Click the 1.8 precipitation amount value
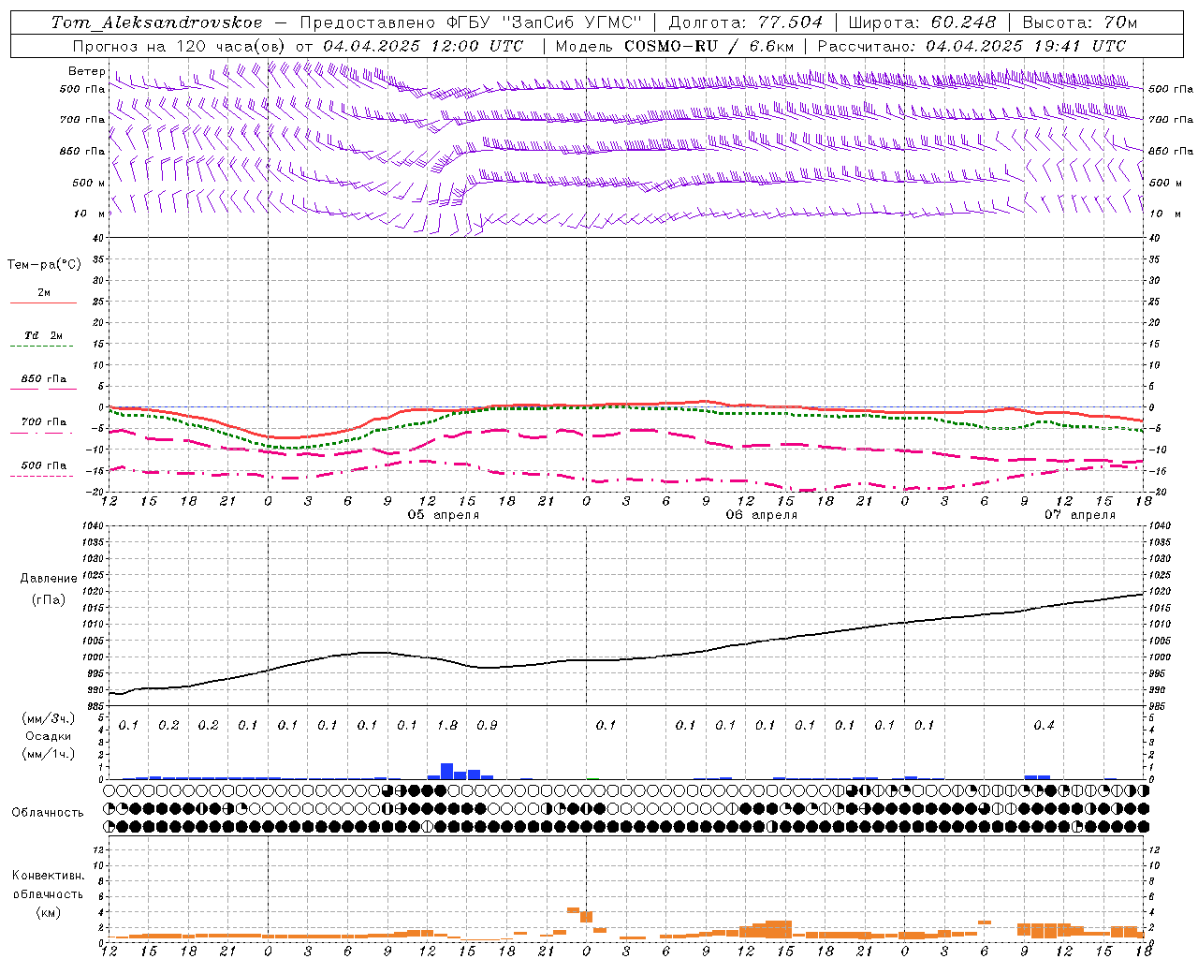The height and width of the screenshot is (959, 1198). coord(447,725)
